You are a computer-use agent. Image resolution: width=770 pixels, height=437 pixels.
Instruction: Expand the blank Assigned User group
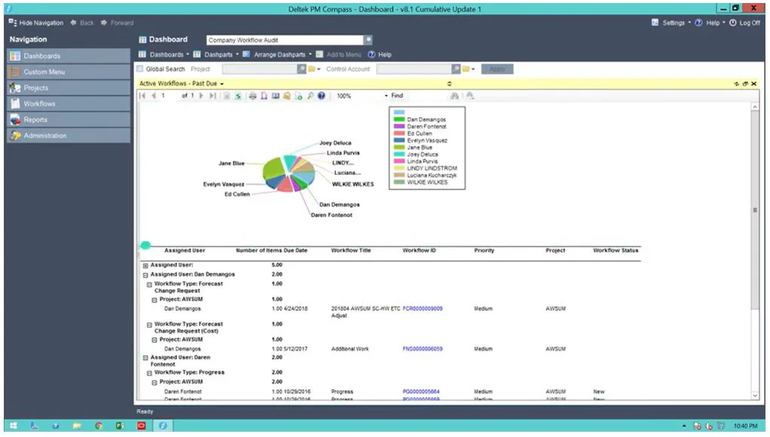tap(145, 266)
